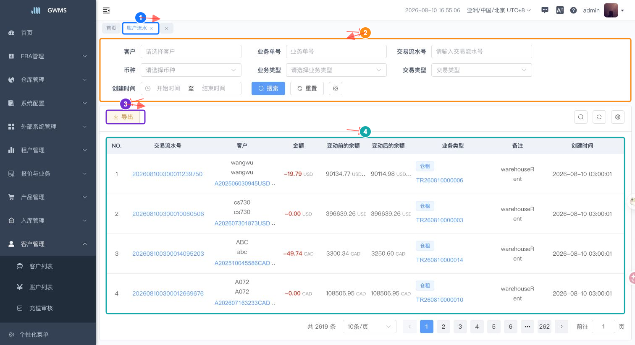
Task: Open transaction 20260810030001123975​0 link
Action: [168, 174]
